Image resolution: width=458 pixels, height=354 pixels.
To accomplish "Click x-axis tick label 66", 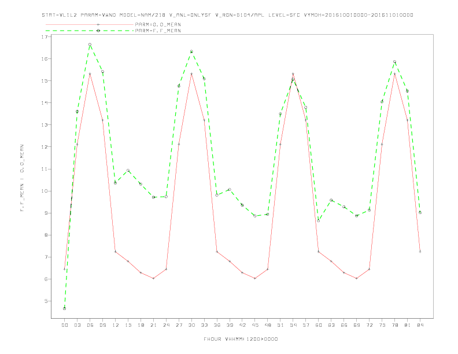I will tap(344, 325).
